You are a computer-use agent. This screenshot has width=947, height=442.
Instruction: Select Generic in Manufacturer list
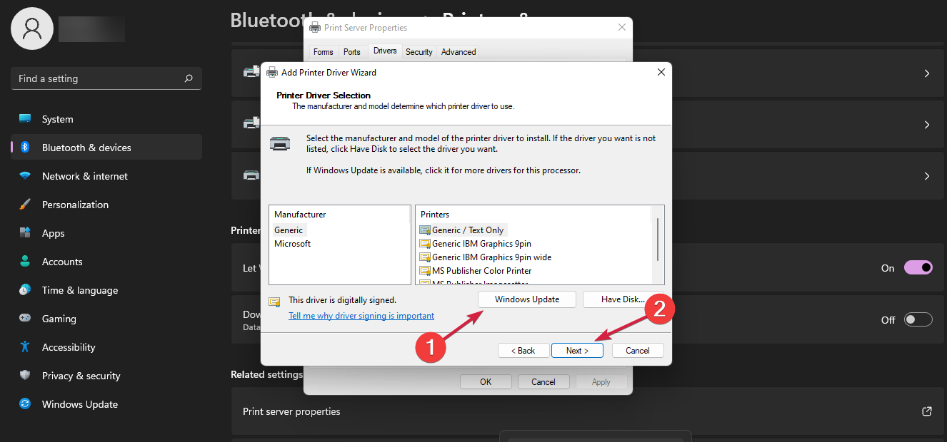289,230
